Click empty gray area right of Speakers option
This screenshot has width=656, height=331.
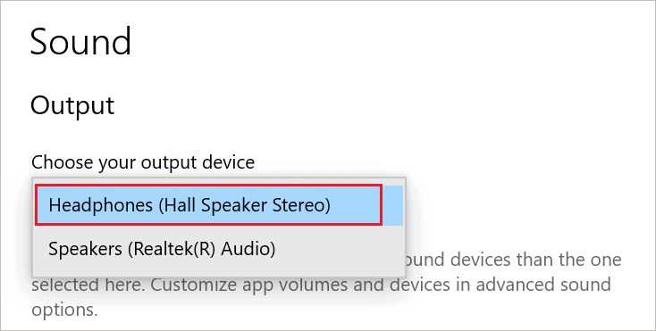339,249
